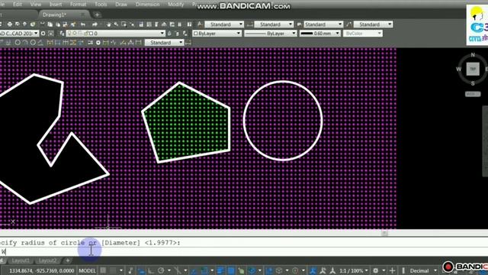Click the auto-scale annotation icon
The width and height of the screenshot is (488, 275).
tap(323, 270)
